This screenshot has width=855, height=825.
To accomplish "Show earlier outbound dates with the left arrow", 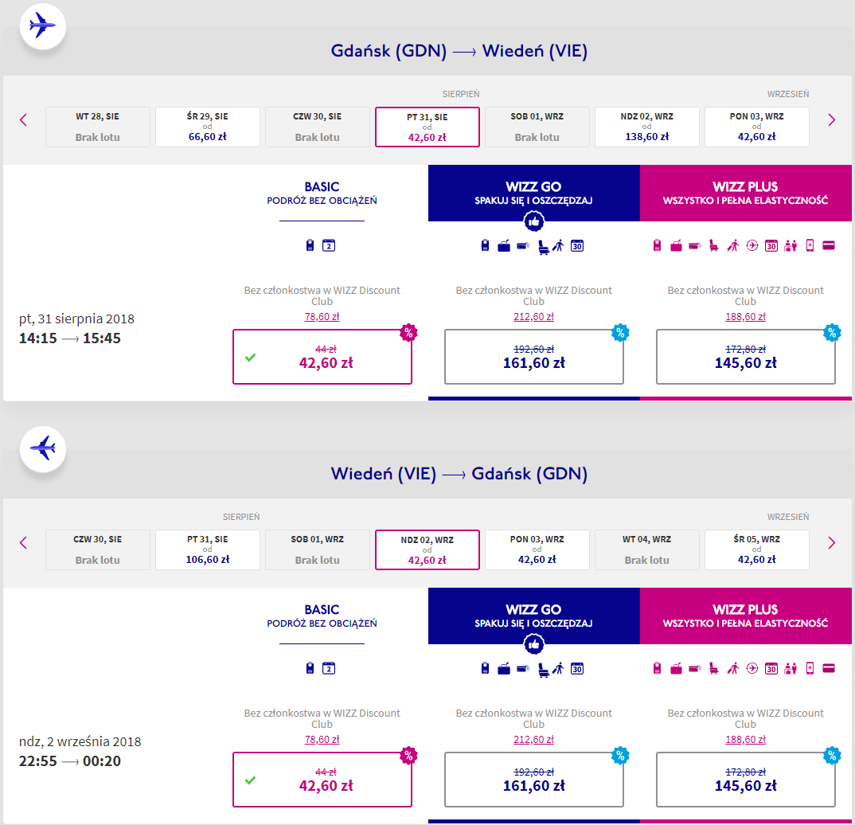I will click(x=23, y=120).
